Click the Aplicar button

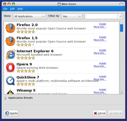(x=116, y=113)
